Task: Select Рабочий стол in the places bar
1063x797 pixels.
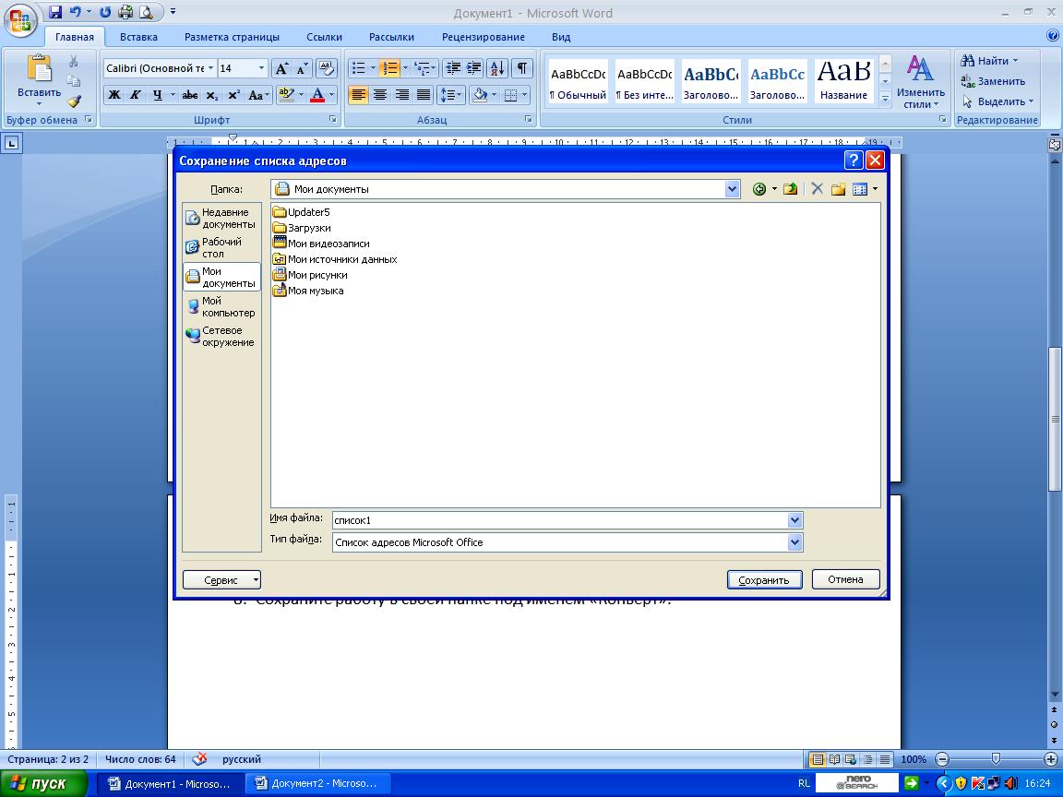Action: (221, 247)
